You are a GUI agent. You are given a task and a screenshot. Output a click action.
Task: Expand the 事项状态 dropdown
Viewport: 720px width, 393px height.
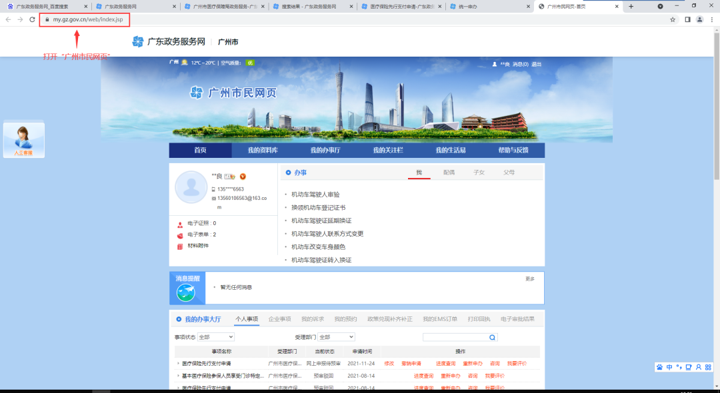216,337
